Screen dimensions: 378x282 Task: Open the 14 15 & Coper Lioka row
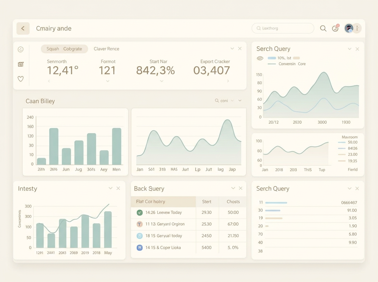(188, 248)
